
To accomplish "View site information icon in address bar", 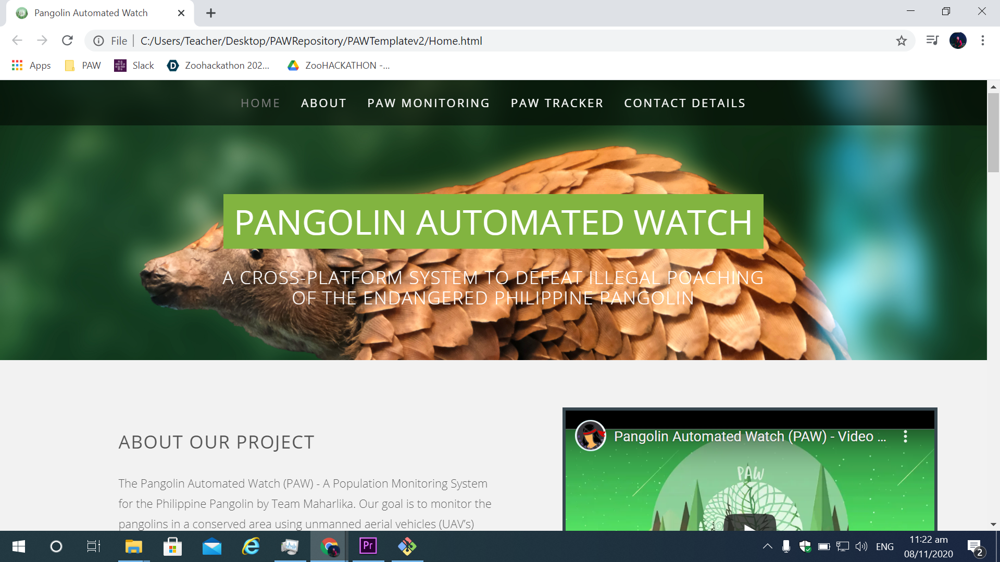I will 98,41.
